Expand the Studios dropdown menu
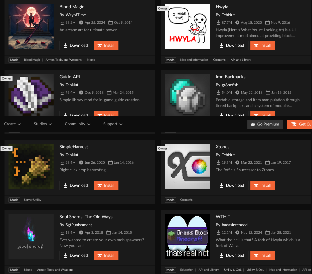The image size is (312, 274). tap(43, 124)
